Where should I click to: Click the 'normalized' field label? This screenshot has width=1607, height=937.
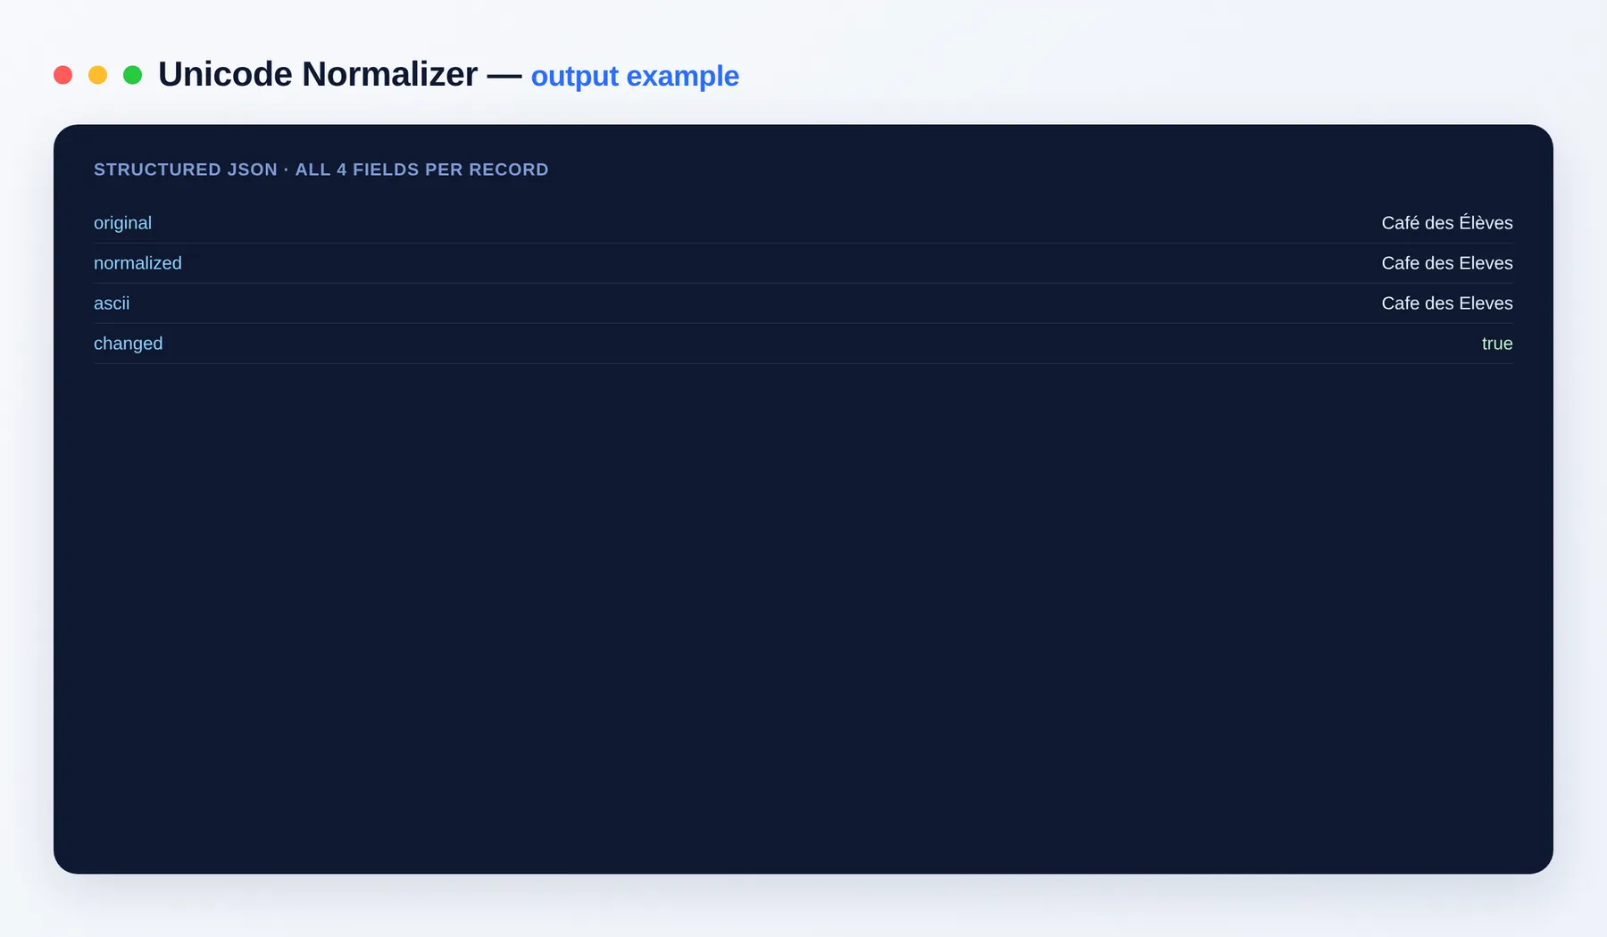click(137, 263)
